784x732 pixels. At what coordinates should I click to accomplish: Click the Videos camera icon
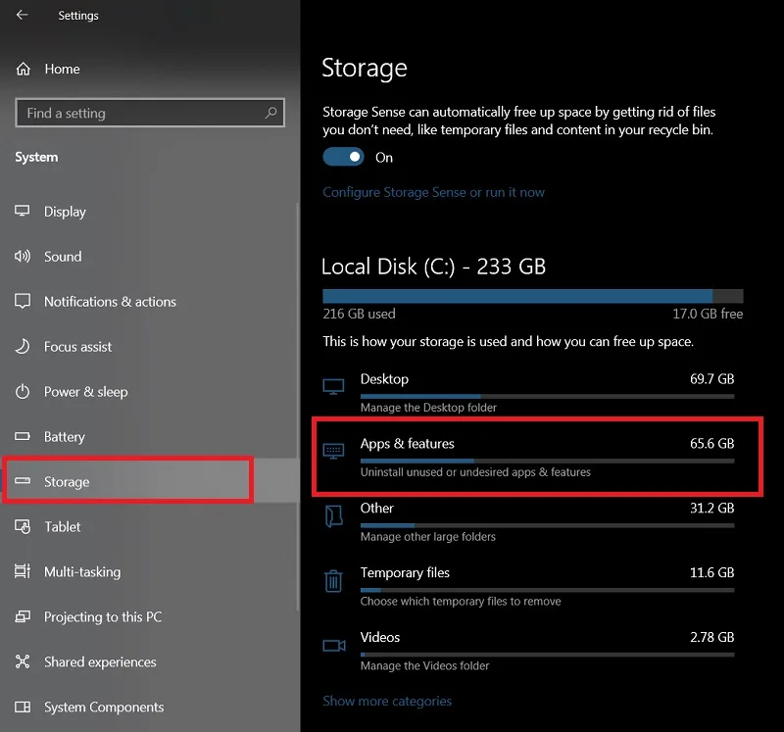334,646
